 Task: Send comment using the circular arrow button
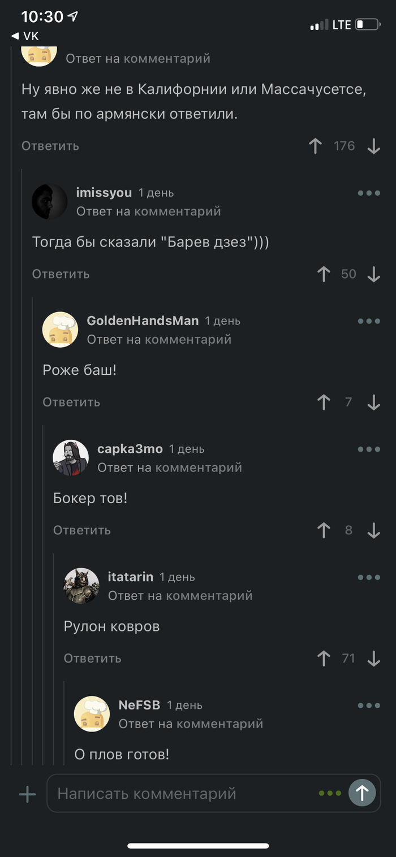(x=361, y=793)
